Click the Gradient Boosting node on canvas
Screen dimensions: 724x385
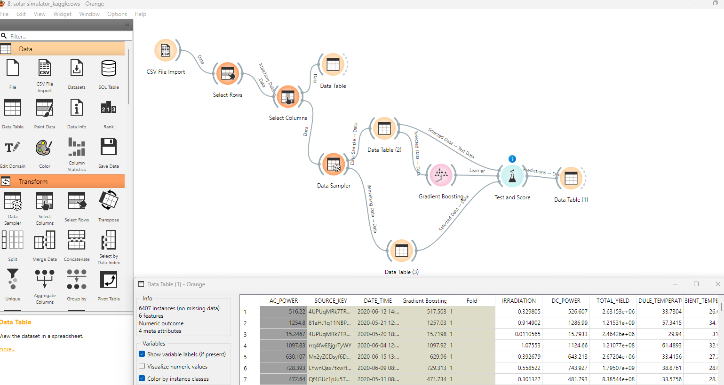coord(441,175)
